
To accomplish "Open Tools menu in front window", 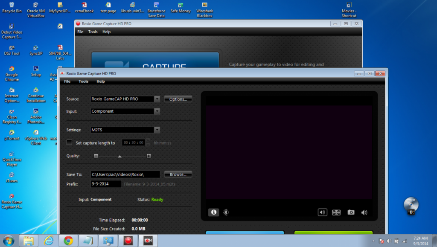I will [83, 81].
